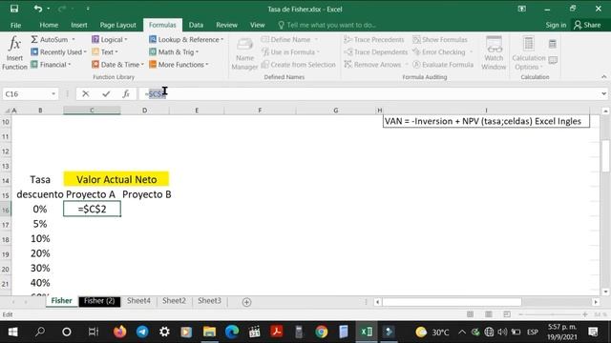Expand the Financial functions list
The image size is (611, 343).
(51, 65)
